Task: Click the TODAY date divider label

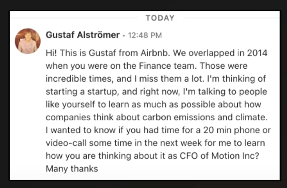Action: pos(160,18)
